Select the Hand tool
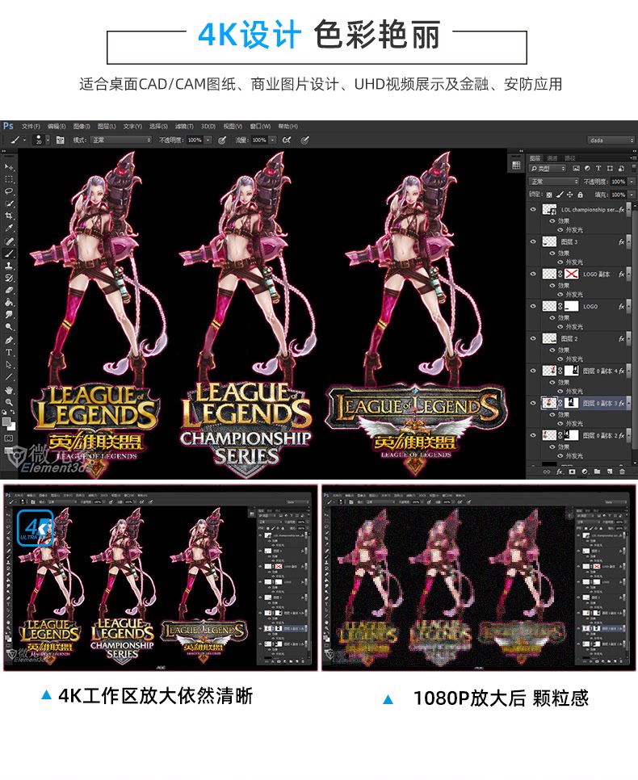 pos(9,390)
